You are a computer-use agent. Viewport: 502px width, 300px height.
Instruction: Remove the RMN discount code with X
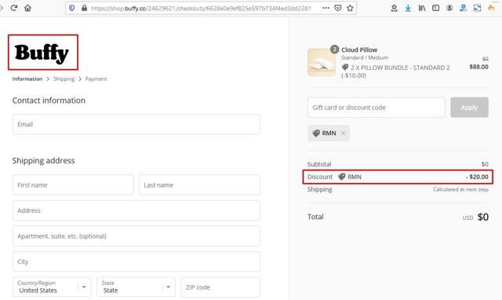click(x=344, y=133)
